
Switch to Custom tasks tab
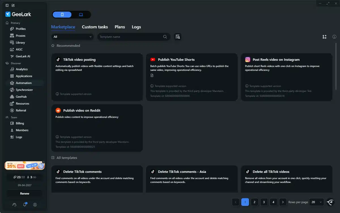95,27
